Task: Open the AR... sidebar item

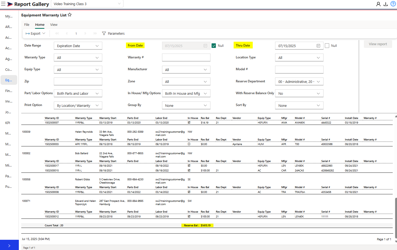Action: (9, 27)
